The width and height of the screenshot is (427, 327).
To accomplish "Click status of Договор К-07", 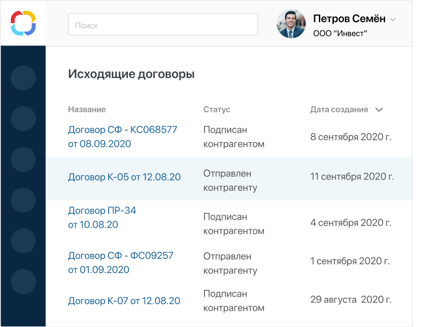I will tap(234, 301).
